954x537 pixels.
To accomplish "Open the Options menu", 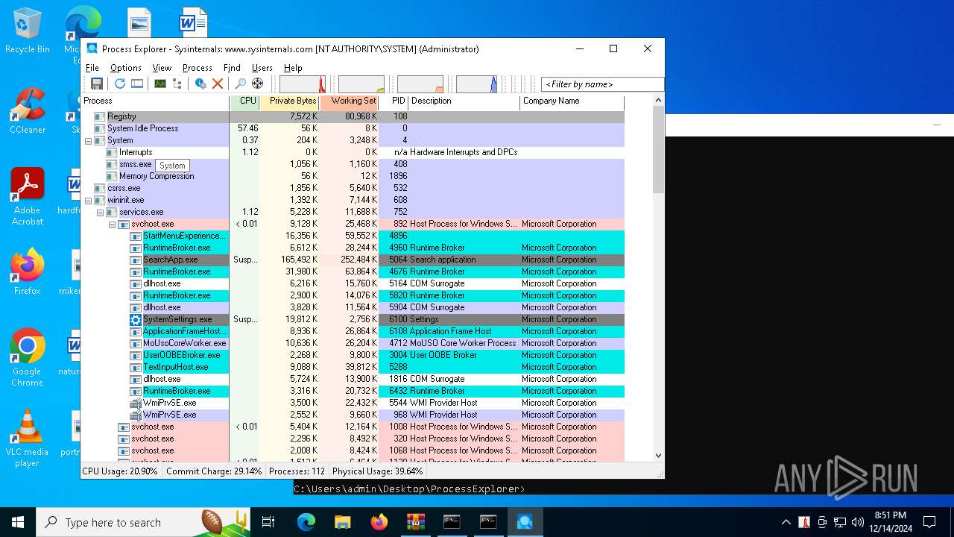I will pyautogui.click(x=126, y=68).
